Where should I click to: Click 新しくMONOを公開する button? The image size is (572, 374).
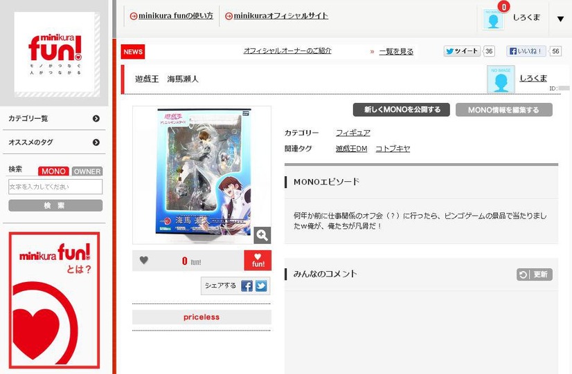coord(401,110)
